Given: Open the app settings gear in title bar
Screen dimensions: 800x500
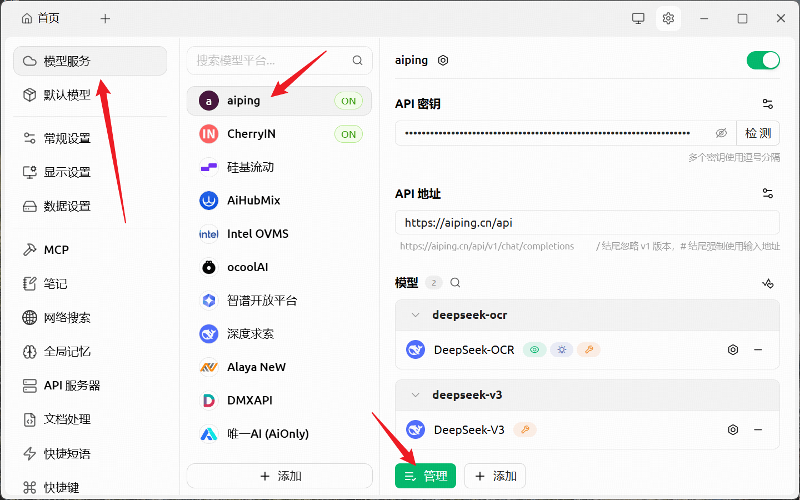Looking at the screenshot, I should tap(668, 18).
